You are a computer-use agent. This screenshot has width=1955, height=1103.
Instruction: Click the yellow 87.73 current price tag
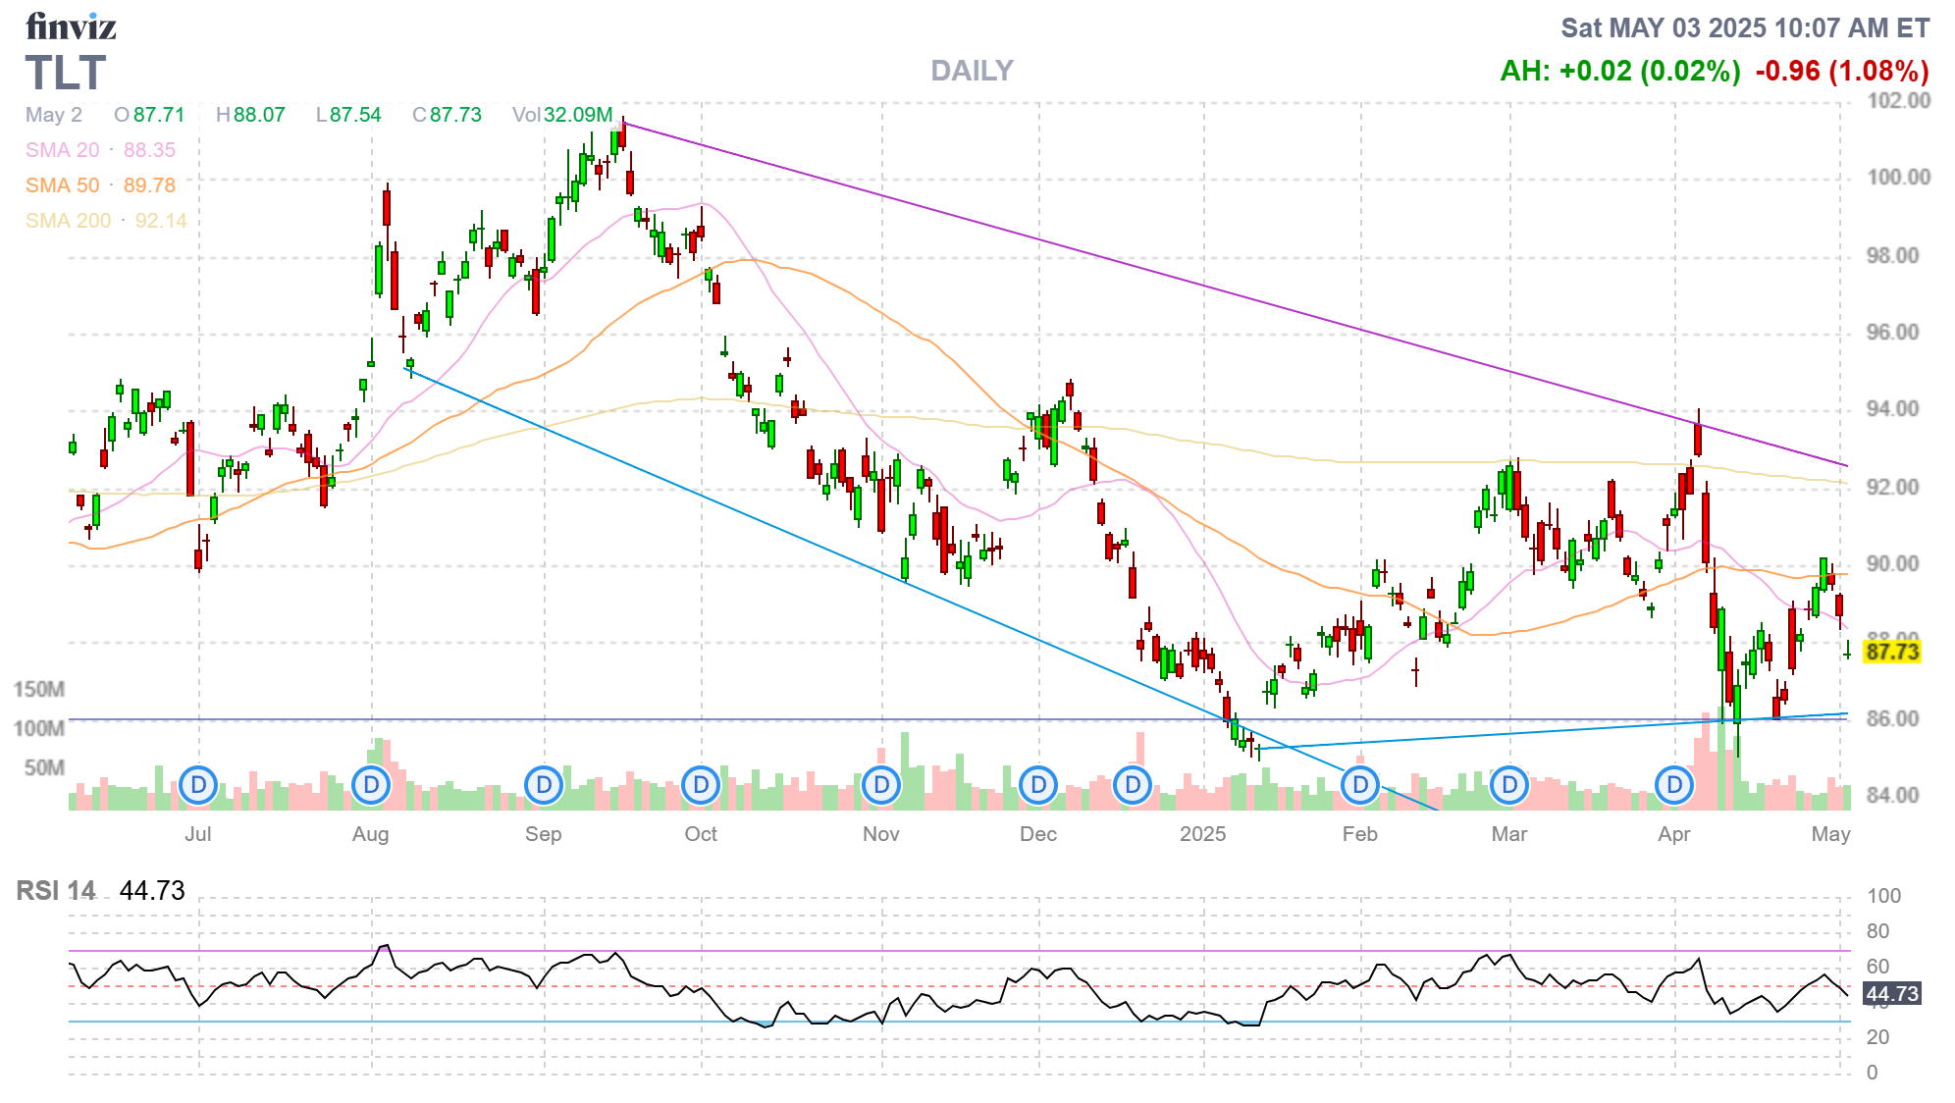click(x=1891, y=652)
